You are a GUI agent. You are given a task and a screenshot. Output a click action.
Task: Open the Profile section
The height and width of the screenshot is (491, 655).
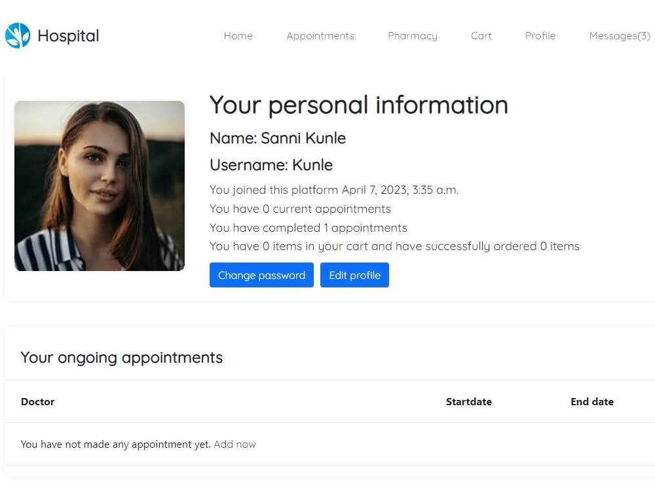click(x=540, y=36)
